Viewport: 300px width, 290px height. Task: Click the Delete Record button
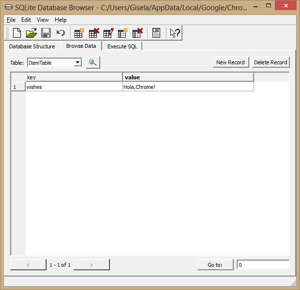(x=270, y=62)
